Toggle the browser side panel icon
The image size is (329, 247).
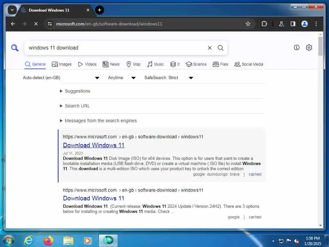pos(293,24)
